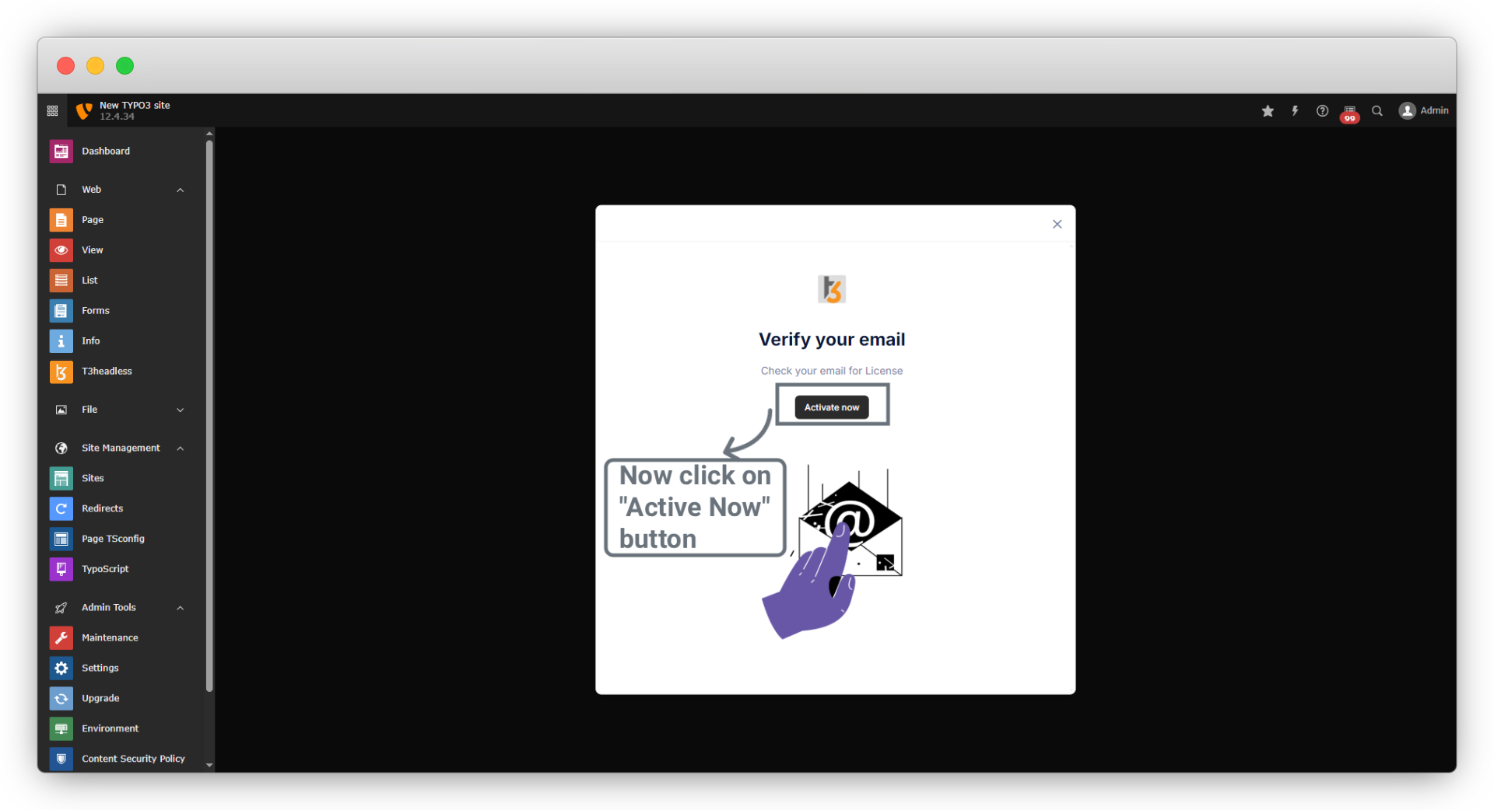
Task: Collapse the Web module group
Action: [180, 190]
